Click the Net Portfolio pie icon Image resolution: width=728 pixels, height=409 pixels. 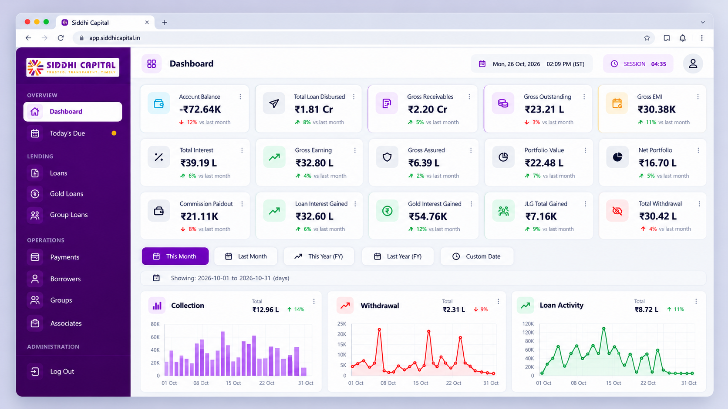(617, 157)
